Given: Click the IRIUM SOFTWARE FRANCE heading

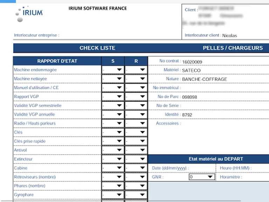Looking at the screenshot, I should pos(98,8).
